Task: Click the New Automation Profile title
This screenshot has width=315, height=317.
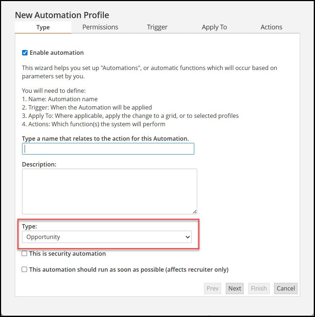Action: click(x=62, y=15)
